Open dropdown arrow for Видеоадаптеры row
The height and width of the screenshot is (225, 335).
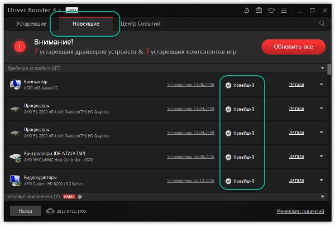[322, 180]
